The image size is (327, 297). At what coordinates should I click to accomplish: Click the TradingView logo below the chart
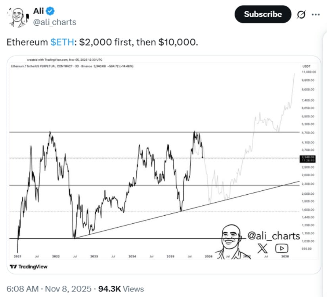(29, 266)
